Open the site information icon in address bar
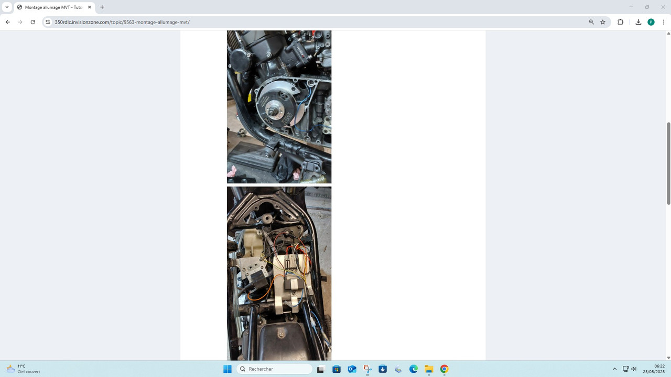The image size is (671, 377). 48,22
